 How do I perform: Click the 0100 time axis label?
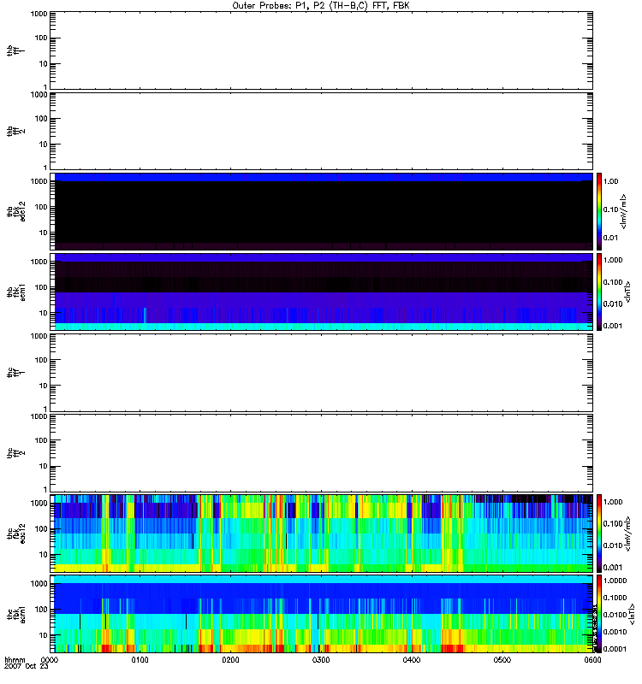click(140, 660)
